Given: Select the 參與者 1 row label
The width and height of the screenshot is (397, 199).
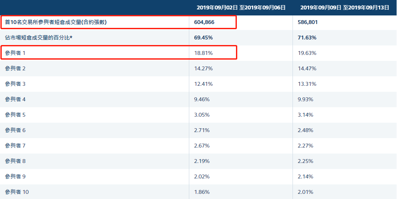Looking at the screenshot, I should tap(15, 53).
